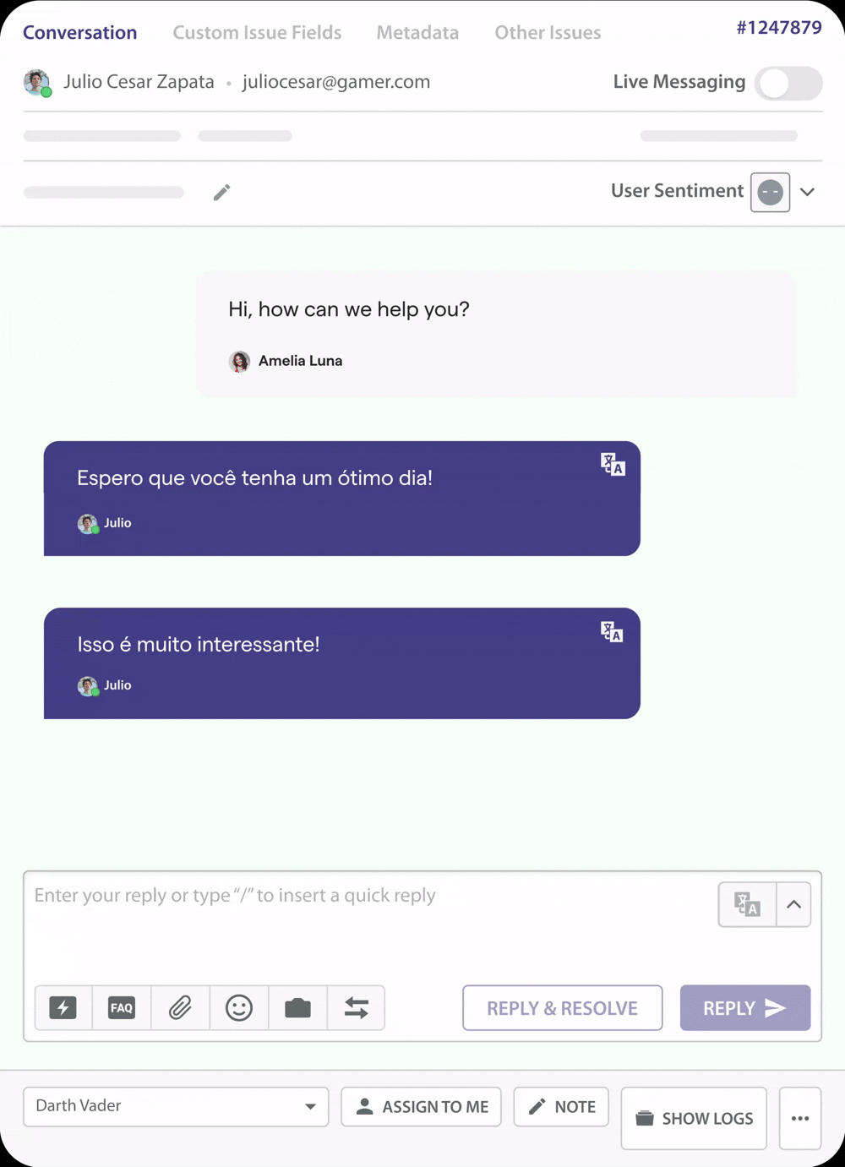Collapse the reply box with up chevron
This screenshot has height=1167, width=845.
click(793, 904)
